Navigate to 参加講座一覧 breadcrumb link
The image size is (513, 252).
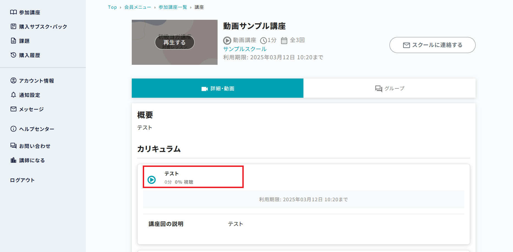pyautogui.click(x=173, y=7)
